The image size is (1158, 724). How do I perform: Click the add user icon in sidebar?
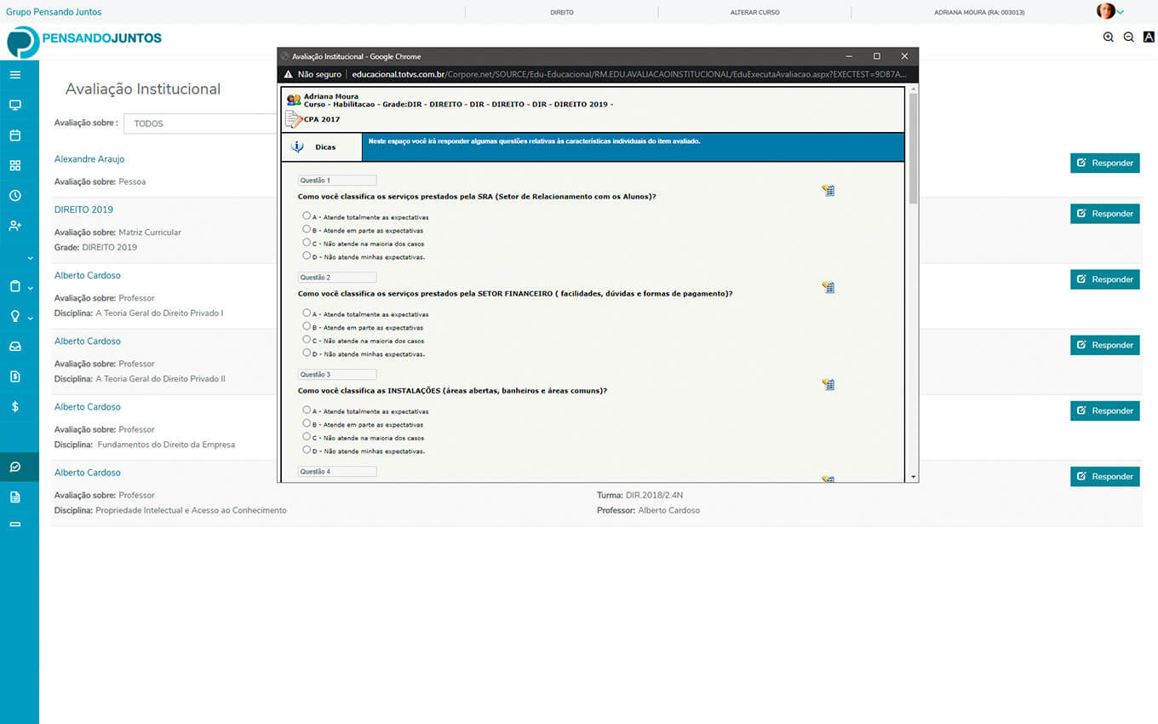coord(15,226)
